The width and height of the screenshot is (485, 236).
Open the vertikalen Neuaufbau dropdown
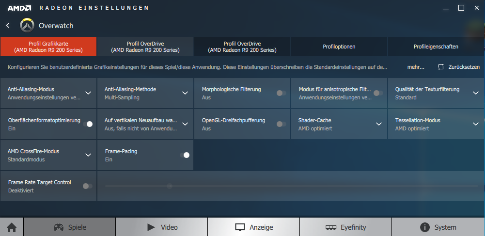185,124
